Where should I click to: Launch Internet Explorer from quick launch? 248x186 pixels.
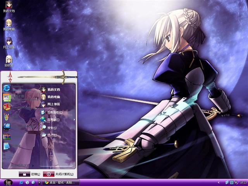tap(21, 183)
